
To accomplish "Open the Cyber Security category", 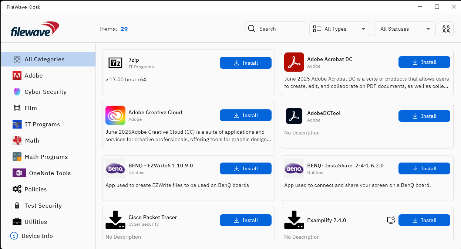I will click(x=48, y=92).
